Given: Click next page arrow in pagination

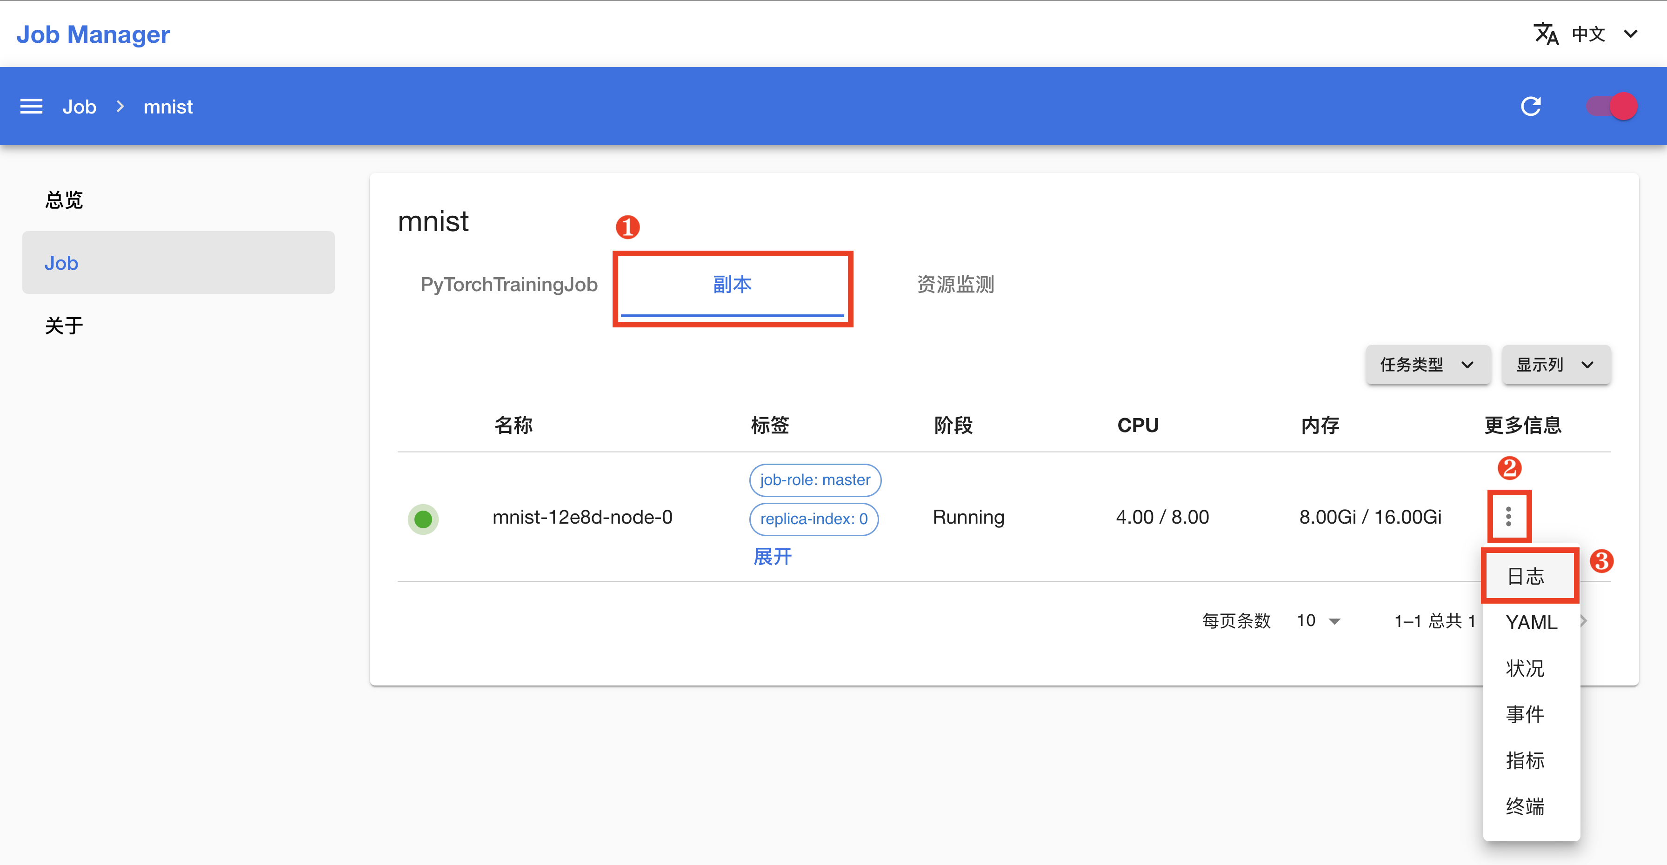Looking at the screenshot, I should pyautogui.click(x=1584, y=620).
